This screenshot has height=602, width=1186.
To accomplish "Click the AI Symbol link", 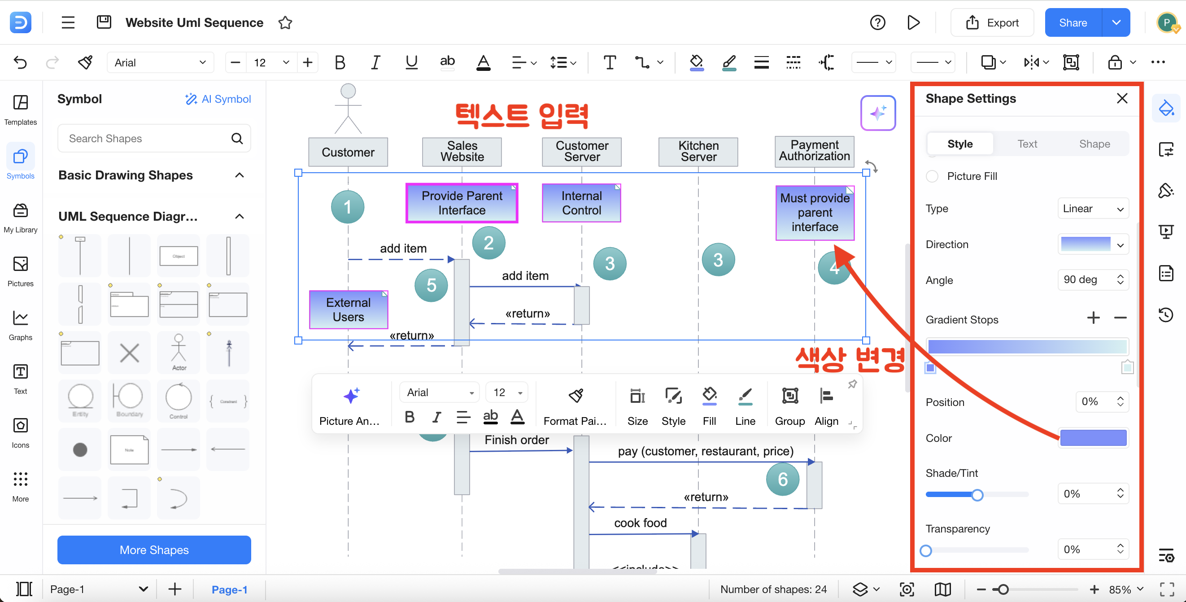I will point(218,99).
